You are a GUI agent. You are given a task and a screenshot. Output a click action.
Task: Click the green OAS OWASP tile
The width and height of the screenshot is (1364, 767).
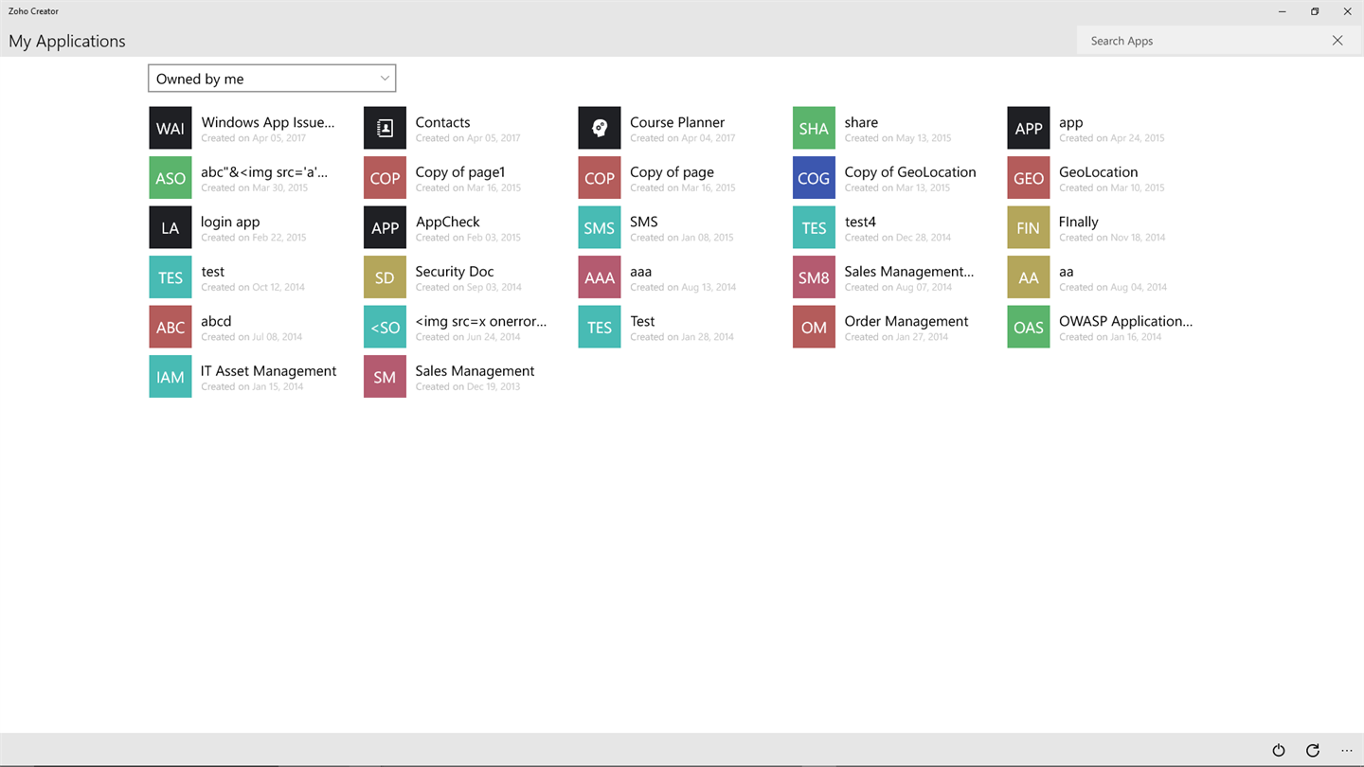coord(1029,327)
